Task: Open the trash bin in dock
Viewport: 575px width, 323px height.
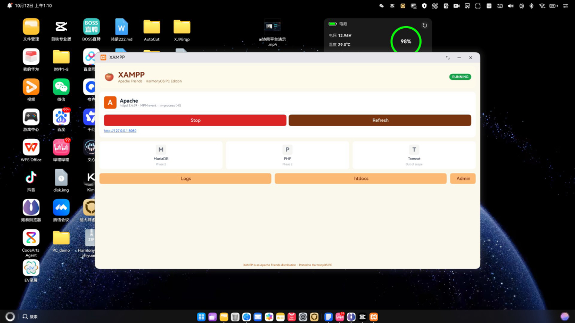Action: point(235,317)
